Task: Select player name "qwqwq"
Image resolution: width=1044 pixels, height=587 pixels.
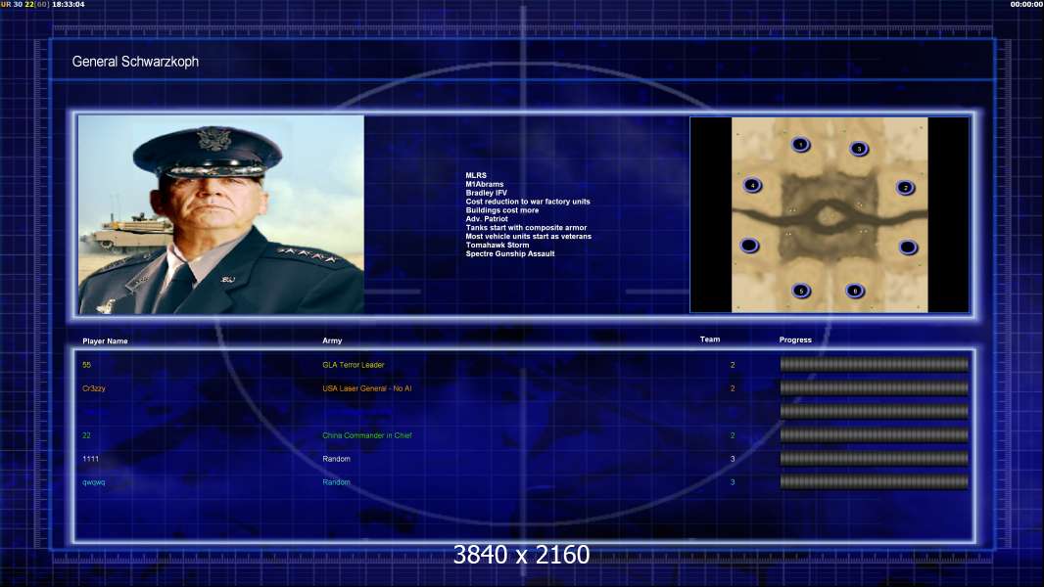Action: [x=94, y=482]
